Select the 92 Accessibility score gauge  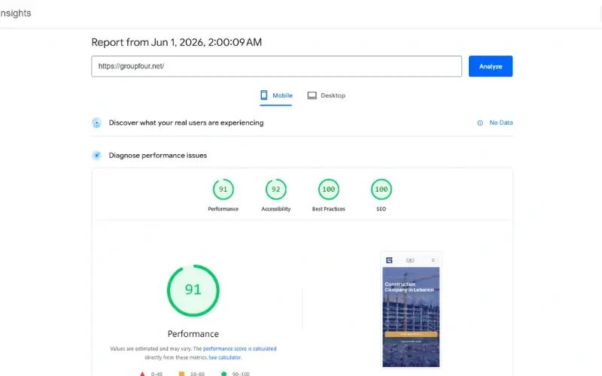275,190
